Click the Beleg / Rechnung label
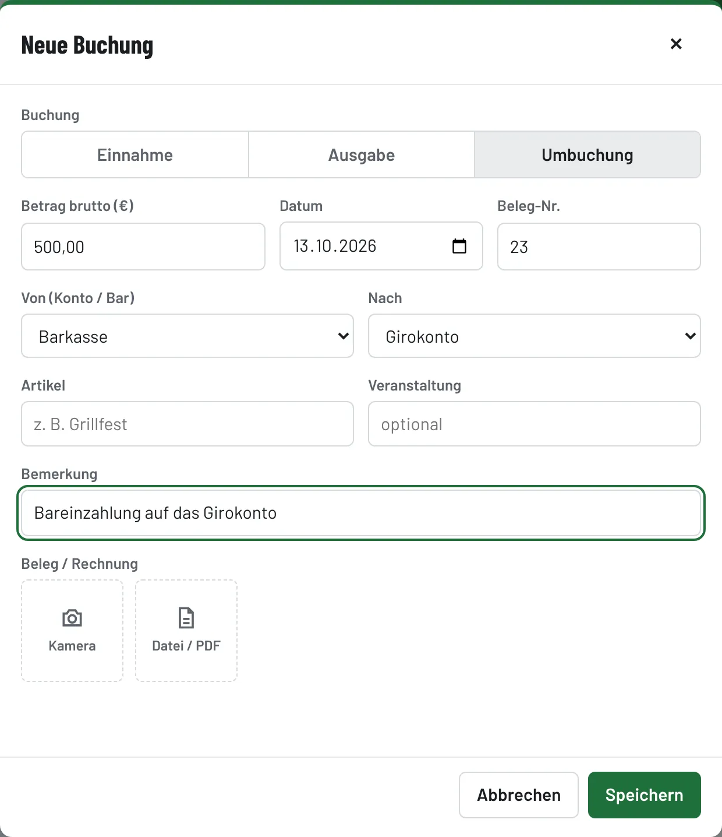 (x=80, y=564)
